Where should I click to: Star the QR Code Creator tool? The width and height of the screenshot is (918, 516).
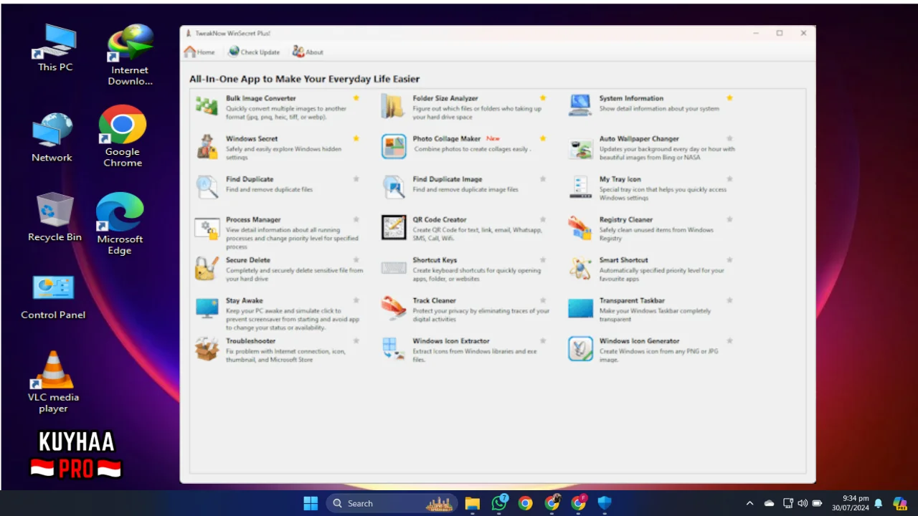pos(543,219)
